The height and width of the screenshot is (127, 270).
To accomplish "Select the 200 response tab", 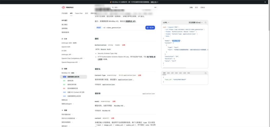I will (x=164, y=73).
